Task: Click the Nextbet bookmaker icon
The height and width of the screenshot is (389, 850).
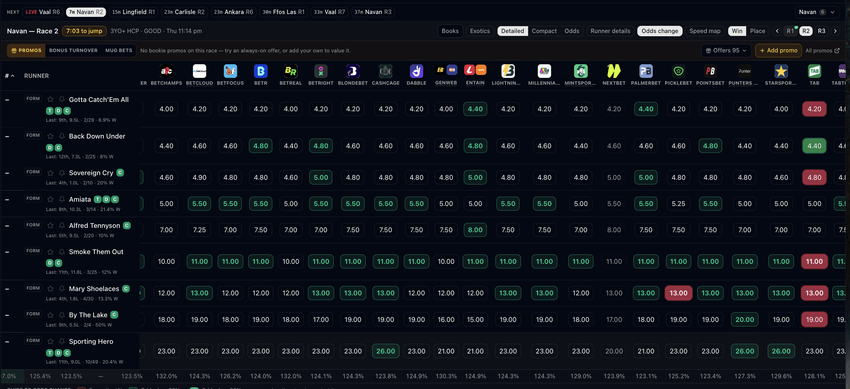Action: tap(614, 71)
